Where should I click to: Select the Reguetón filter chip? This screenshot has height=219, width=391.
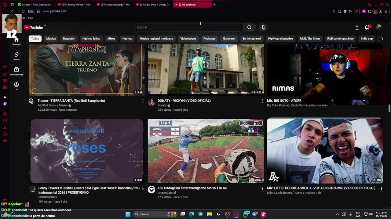click(x=69, y=39)
